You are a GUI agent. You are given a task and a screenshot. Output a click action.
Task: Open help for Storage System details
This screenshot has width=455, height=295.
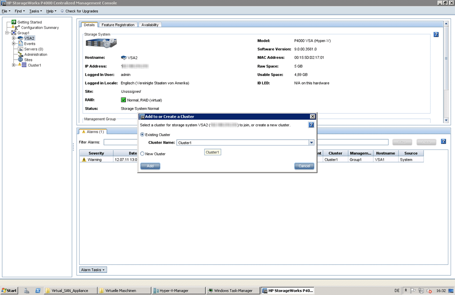point(436,35)
